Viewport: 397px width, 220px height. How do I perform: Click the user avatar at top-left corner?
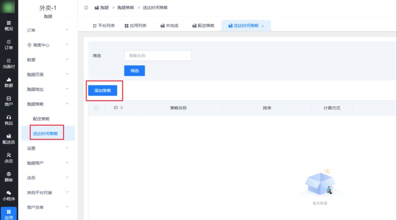click(x=8, y=6)
